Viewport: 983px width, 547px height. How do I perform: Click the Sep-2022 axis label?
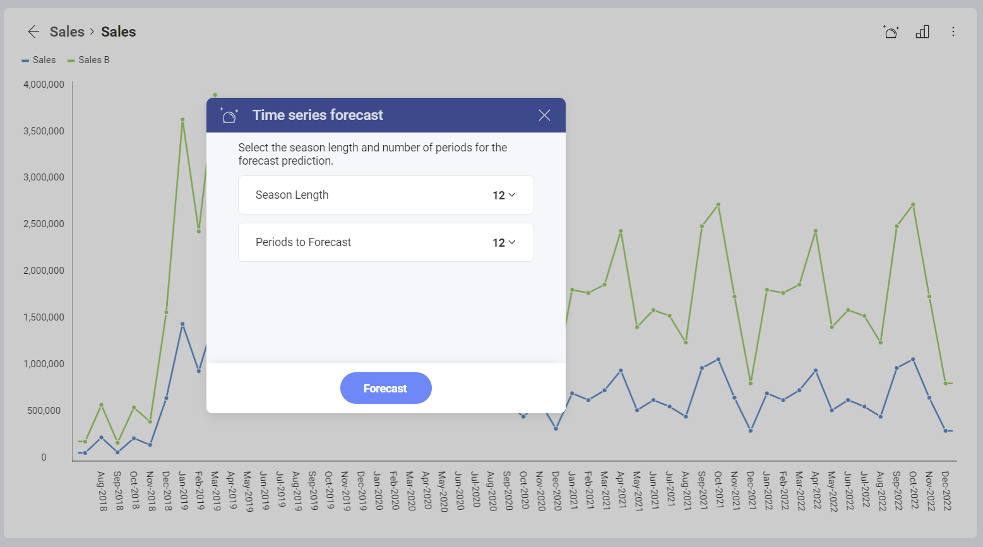[897, 491]
